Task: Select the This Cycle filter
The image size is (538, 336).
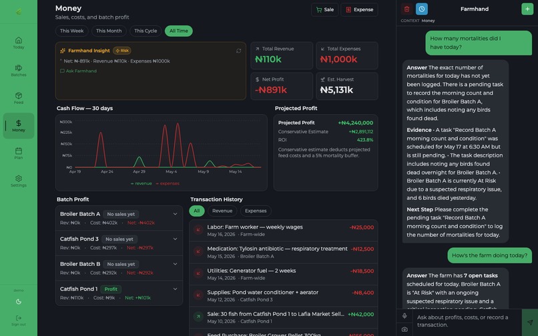Action: (146, 31)
